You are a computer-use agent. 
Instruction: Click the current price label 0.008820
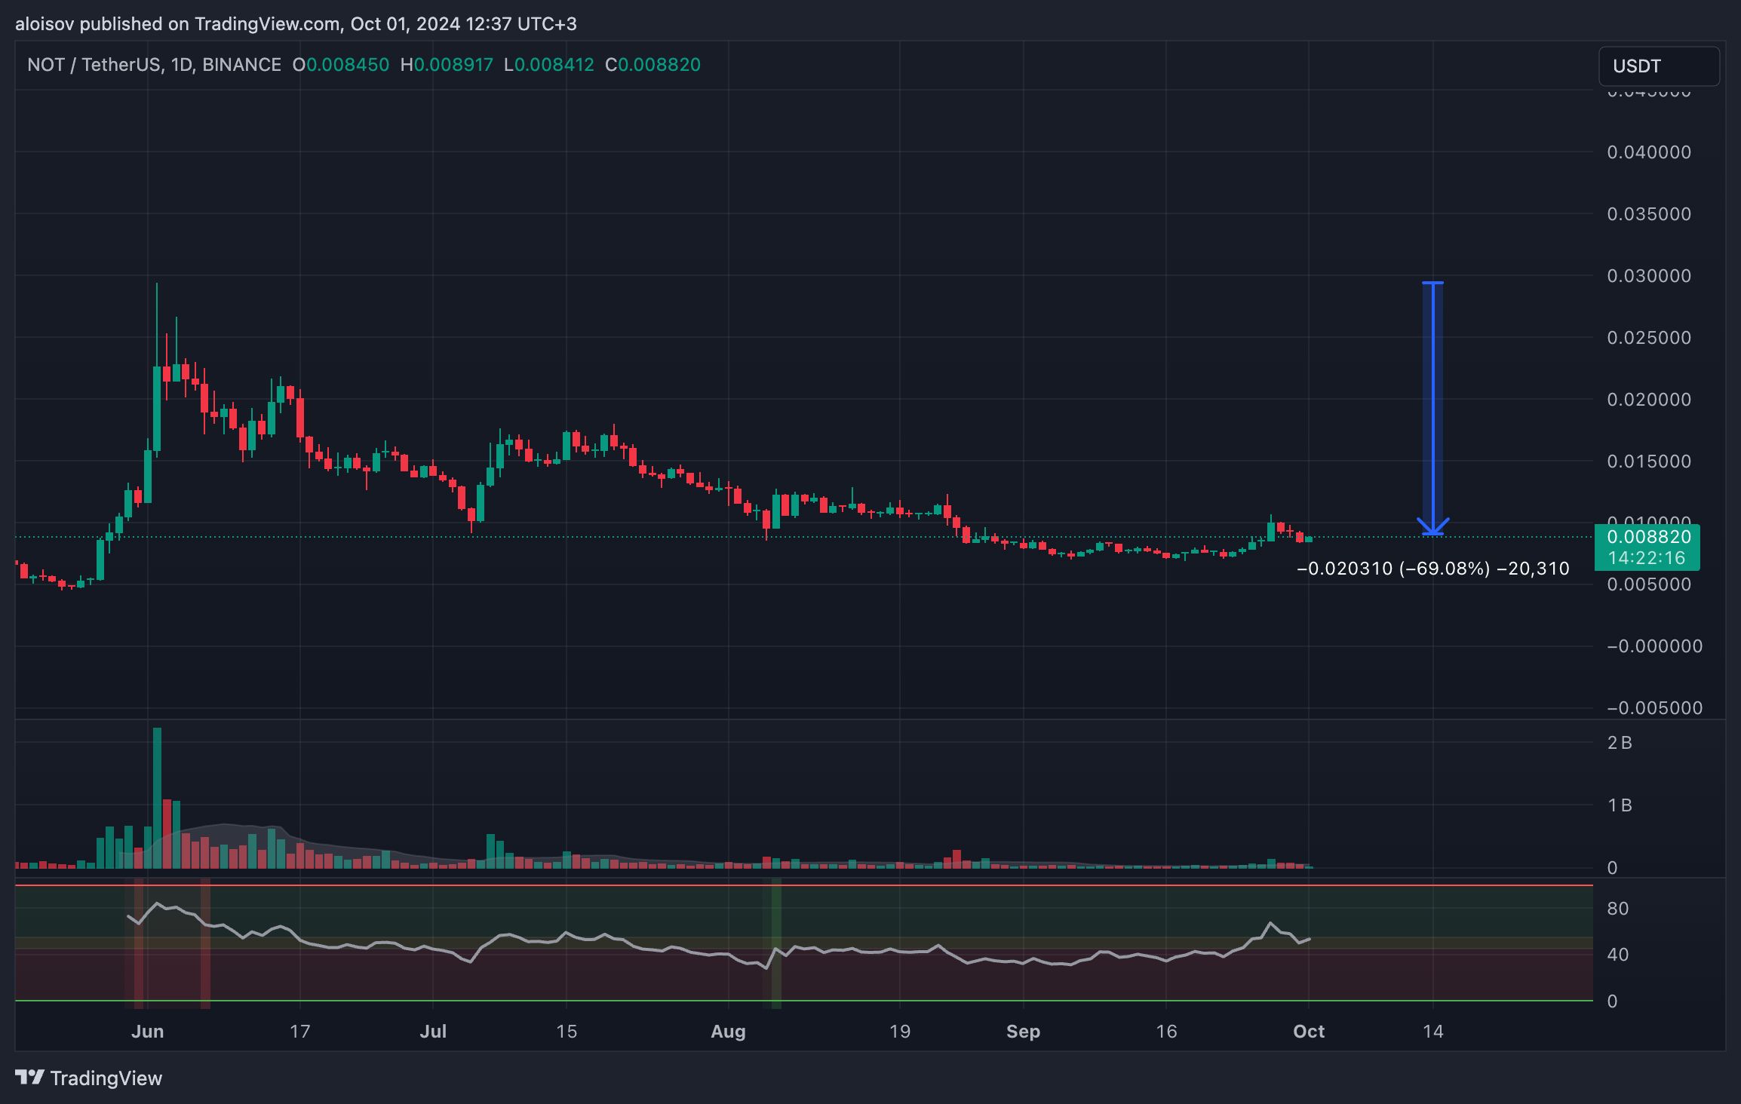(x=1648, y=537)
